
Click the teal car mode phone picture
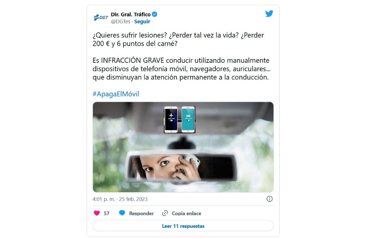point(188,120)
